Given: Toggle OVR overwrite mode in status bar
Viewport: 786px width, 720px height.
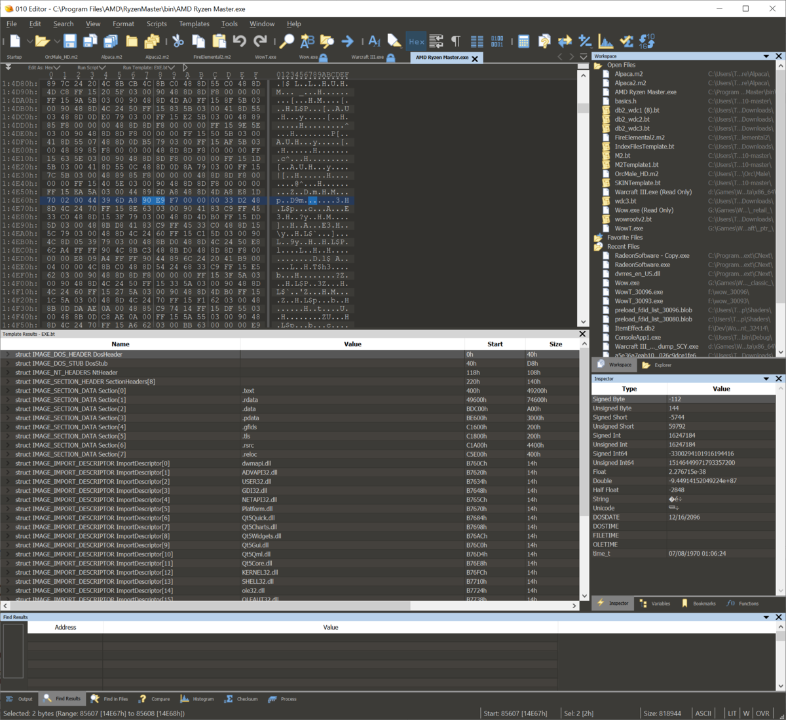Looking at the screenshot, I should click(763, 713).
